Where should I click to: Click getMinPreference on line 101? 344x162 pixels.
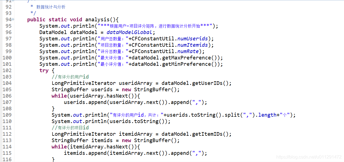[x=187, y=64]
